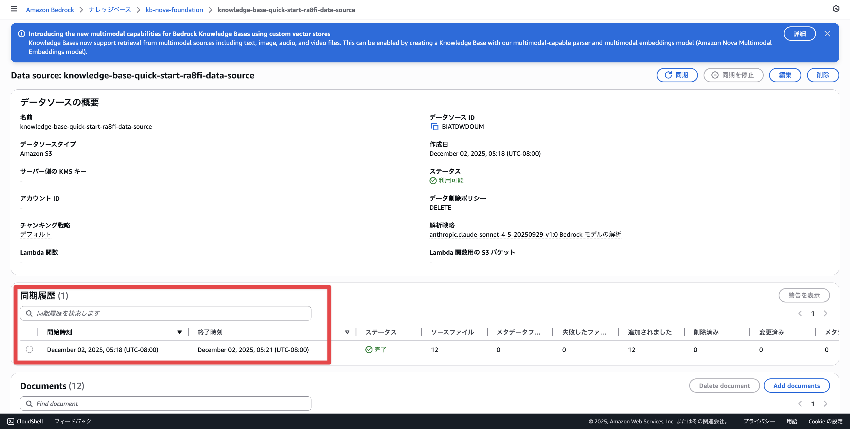Click Add documents button
The width and height of the screenshot is (850, 429).
click(x=796, y=386)
